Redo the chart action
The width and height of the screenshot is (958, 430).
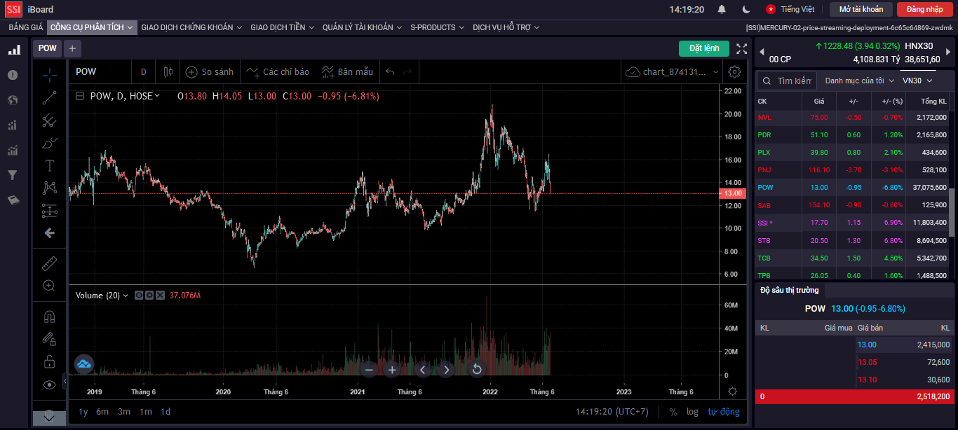point(407,71)
